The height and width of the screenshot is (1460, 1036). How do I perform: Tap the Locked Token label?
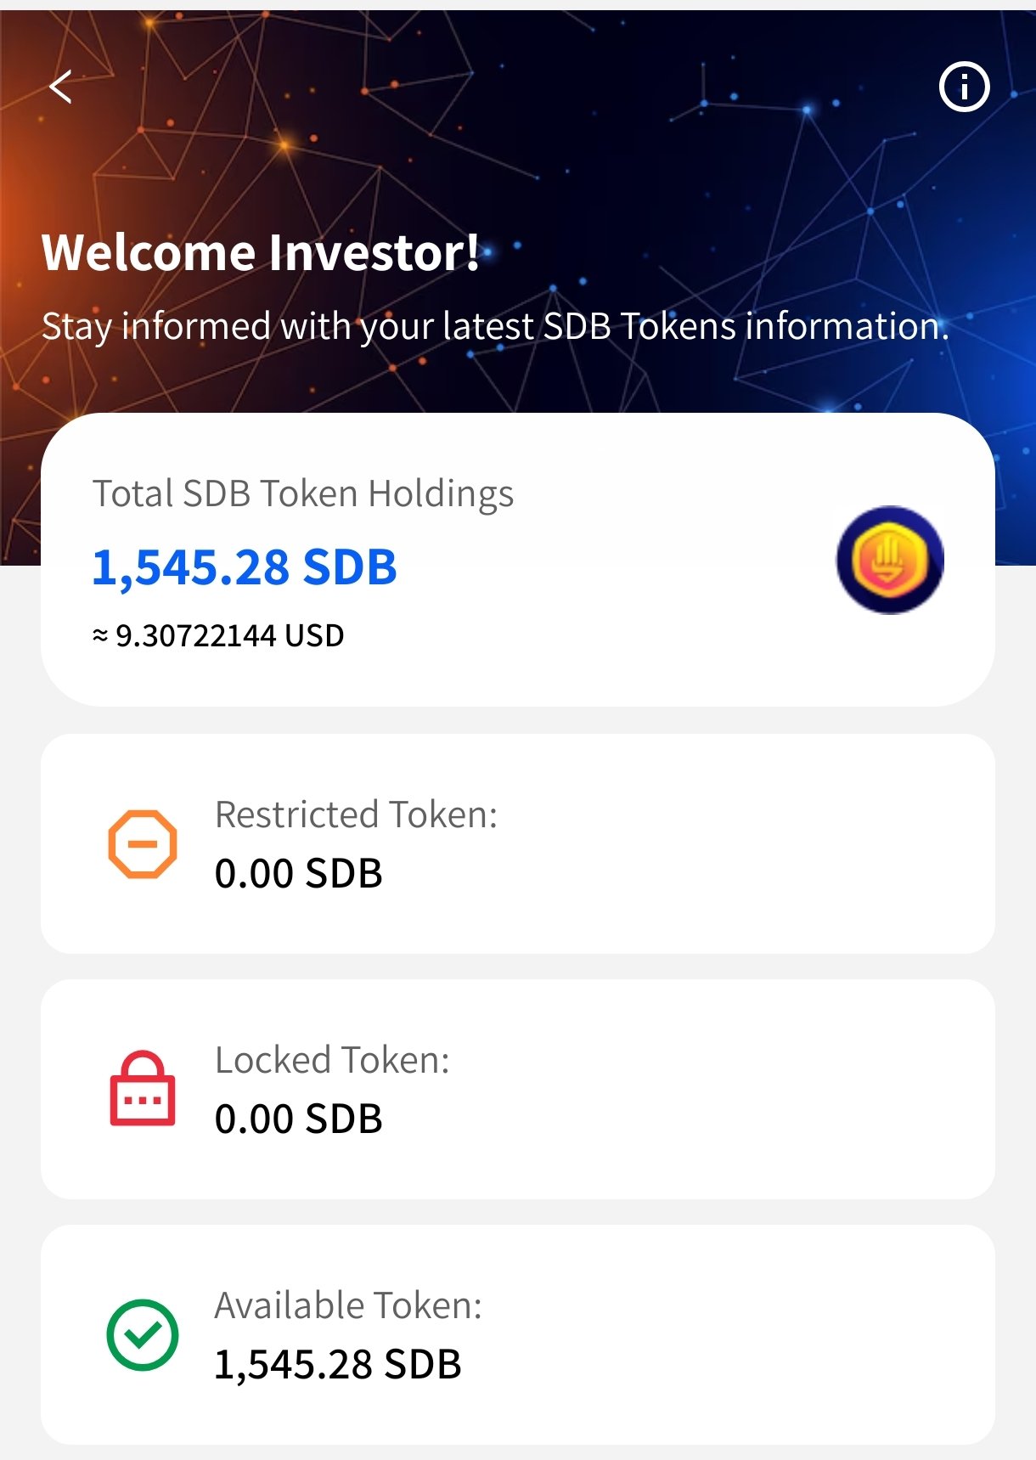[x=332, y=1060]
